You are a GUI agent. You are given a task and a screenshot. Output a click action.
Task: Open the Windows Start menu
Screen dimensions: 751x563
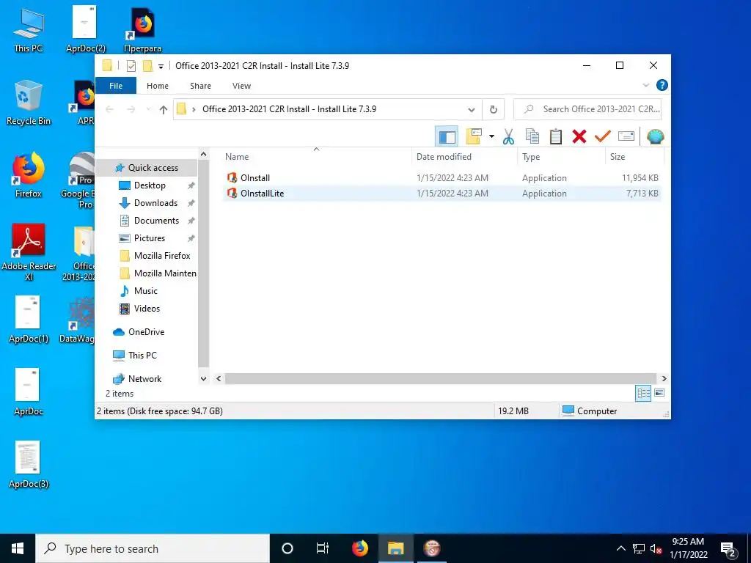18,548
